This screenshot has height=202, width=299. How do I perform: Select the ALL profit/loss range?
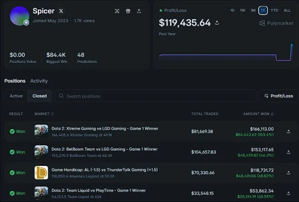(287, 10)
